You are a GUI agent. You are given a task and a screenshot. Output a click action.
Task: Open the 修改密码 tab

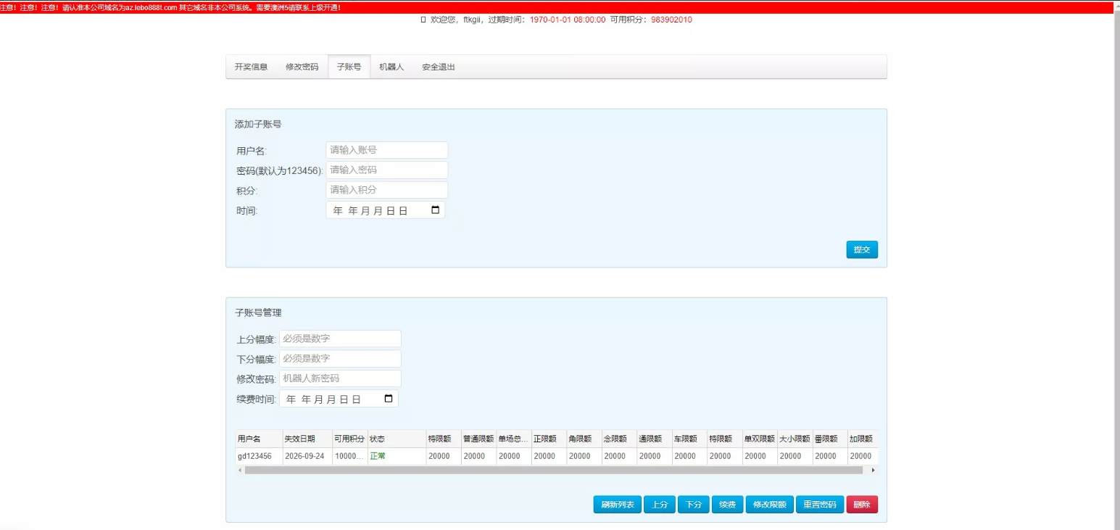302,67
